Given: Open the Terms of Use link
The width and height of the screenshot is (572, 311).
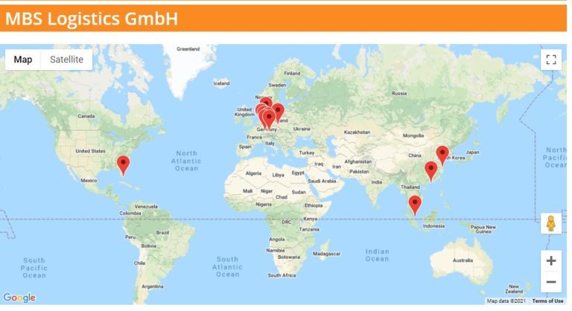Looking at the screenshot, I should coord(547,301).
